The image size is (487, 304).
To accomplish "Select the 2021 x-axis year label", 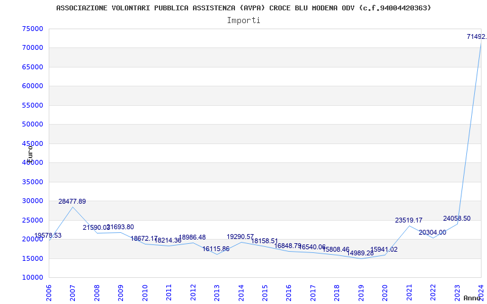I will [x=409, y=293].
